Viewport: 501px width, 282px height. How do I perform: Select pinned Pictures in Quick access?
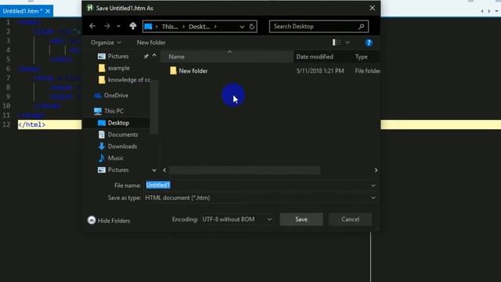click(118, 56)
